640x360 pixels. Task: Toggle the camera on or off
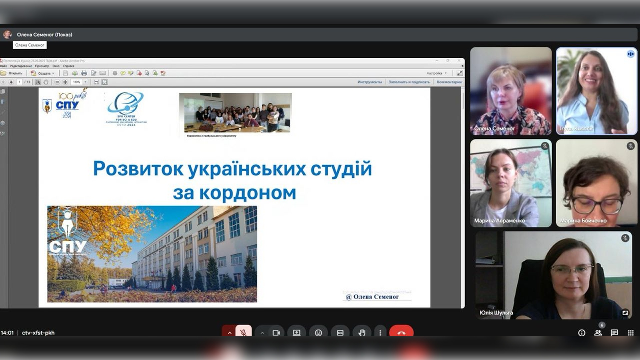(276, 333)
